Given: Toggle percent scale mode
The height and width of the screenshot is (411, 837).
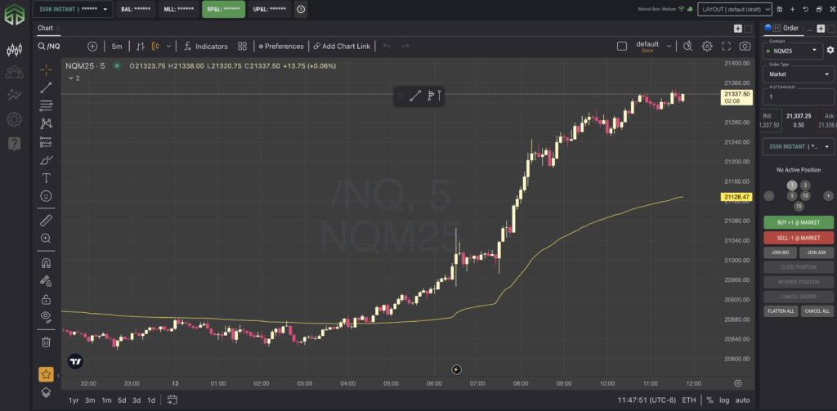Looking at the screenshot, I should tap(709, 400).
